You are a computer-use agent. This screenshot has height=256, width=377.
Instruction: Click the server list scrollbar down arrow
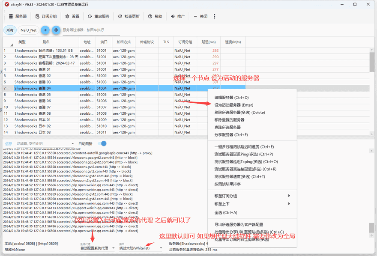pyautogui.click(x=372, y=134)
